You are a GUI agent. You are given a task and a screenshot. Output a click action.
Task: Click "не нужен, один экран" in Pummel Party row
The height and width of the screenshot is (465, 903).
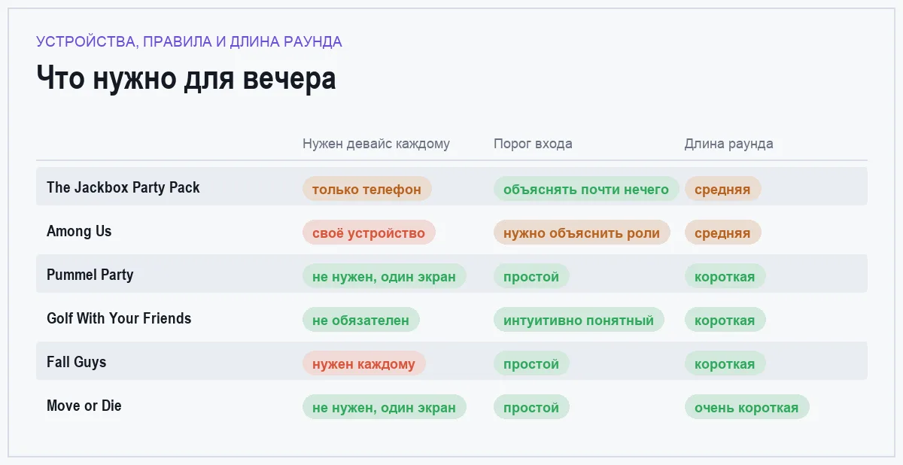coord(384,276)
